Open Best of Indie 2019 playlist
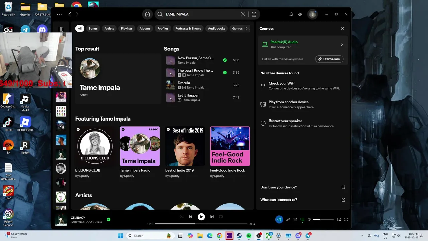The height and width of the screenshot is (241, 428). coord(185,146)
